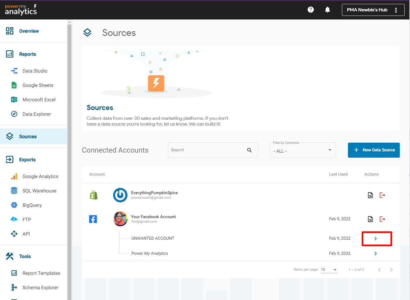Viewport: 410px width, 300px height.
Task: View details document icon for EverythingPumpkinSpice
Action: [370, 195]
